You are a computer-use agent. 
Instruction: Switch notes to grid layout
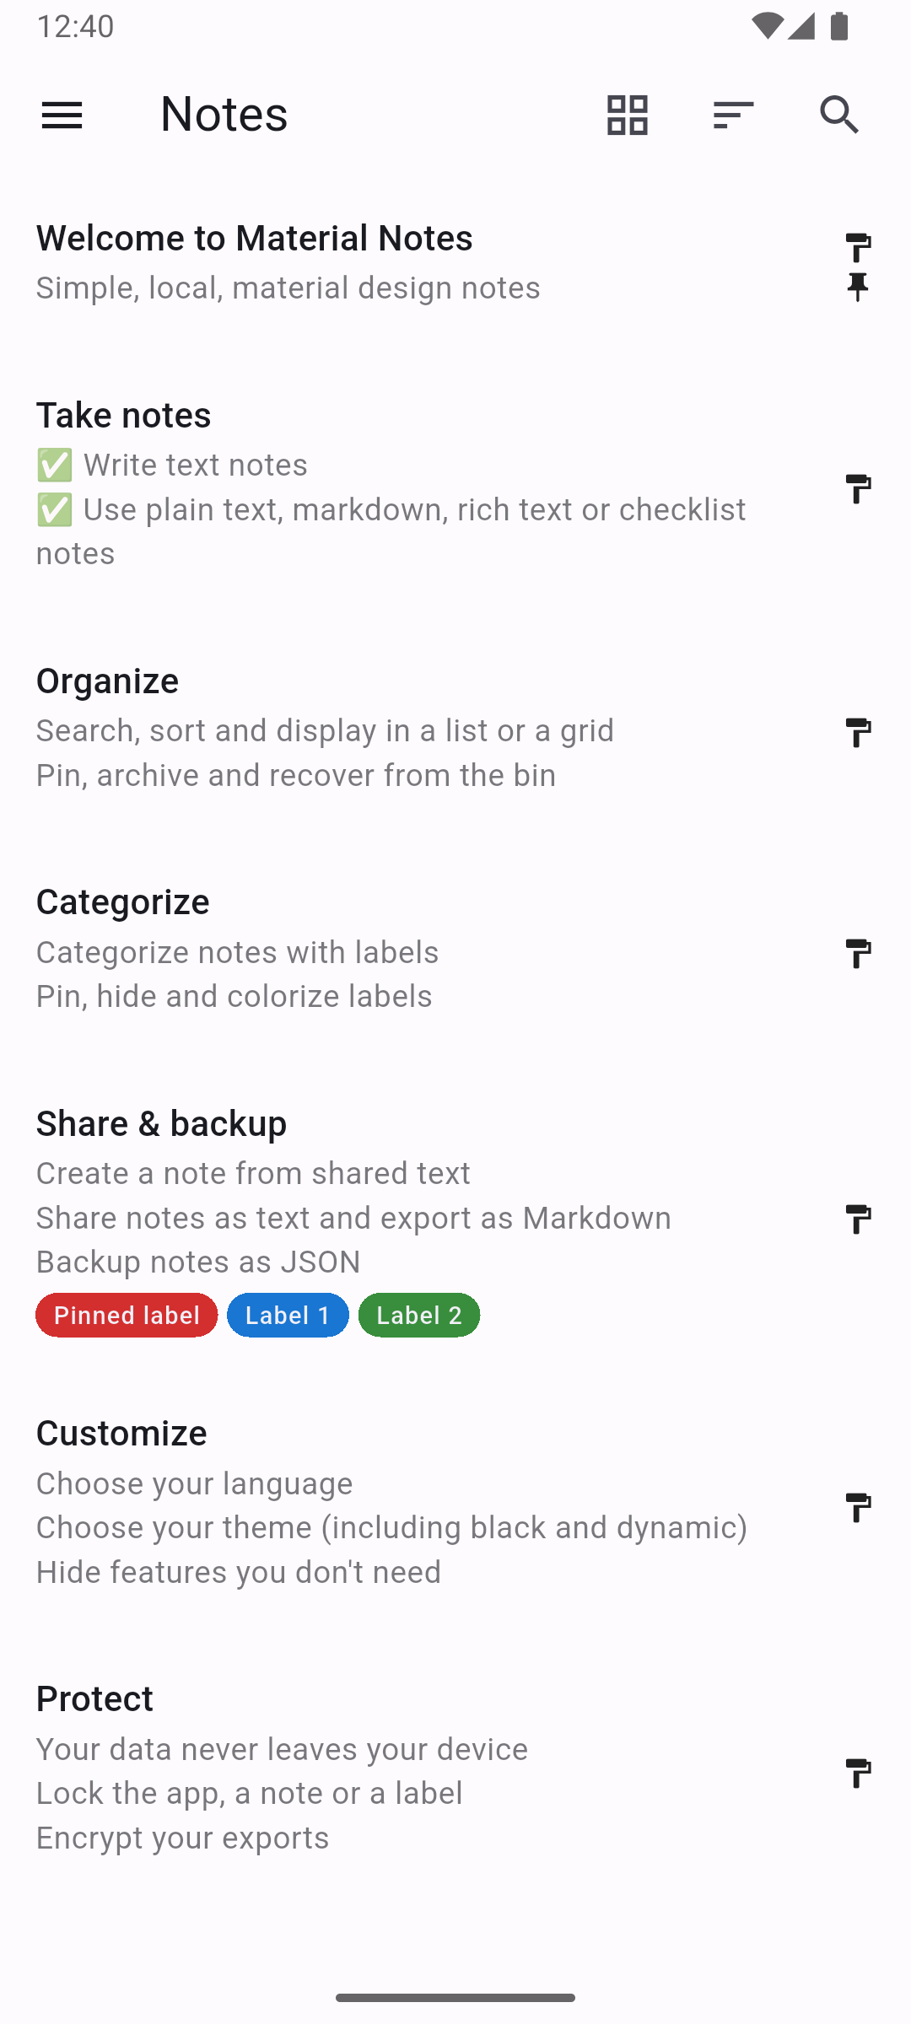628,115
